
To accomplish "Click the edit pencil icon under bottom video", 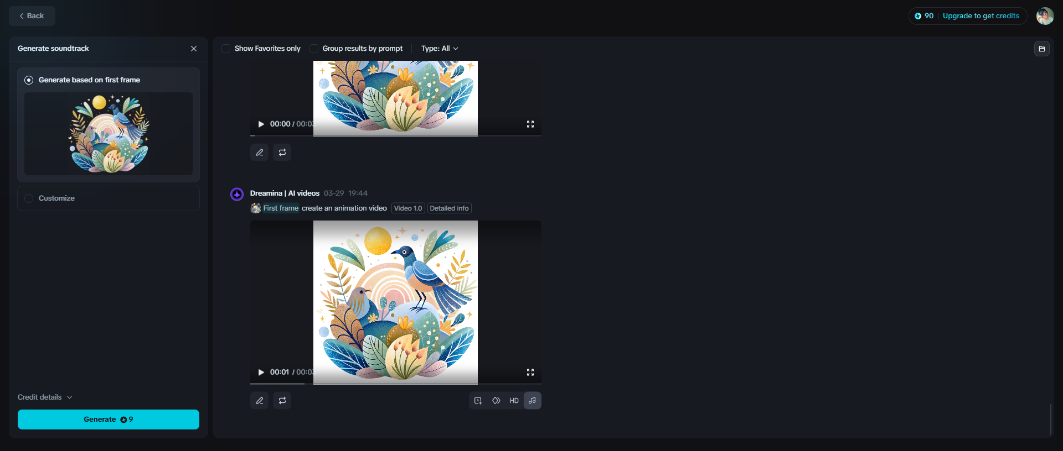I will point(259,401).
